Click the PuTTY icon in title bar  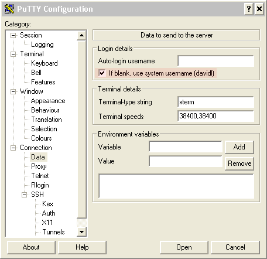click(9, 9)
